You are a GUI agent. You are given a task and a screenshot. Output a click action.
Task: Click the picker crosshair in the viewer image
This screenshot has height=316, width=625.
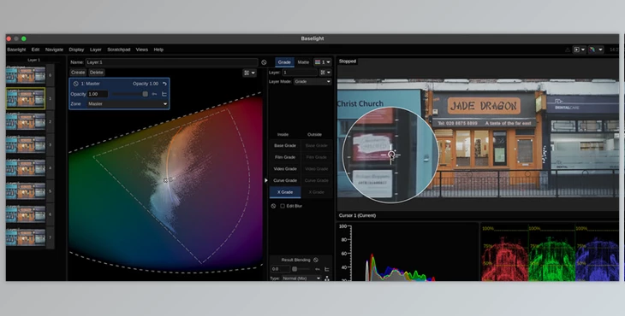[391, 155]
